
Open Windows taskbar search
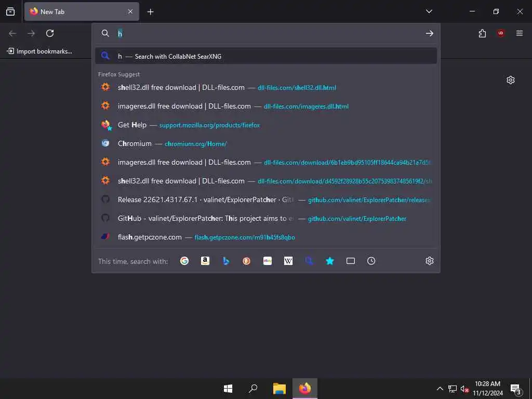pos(253,389)
